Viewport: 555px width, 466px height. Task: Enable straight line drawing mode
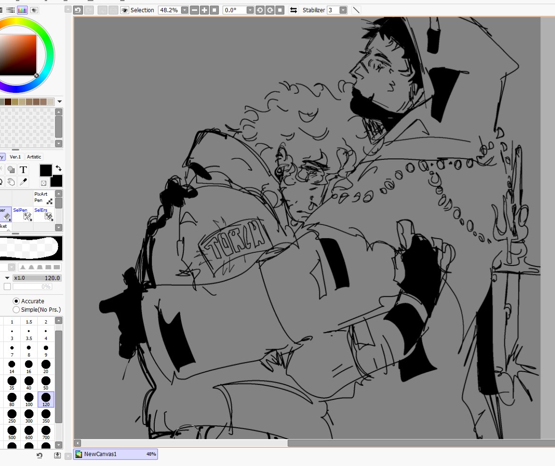click(356, 10)
